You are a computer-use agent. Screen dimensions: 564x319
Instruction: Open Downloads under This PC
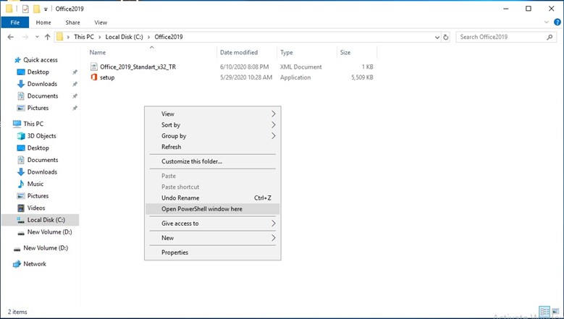42,171
